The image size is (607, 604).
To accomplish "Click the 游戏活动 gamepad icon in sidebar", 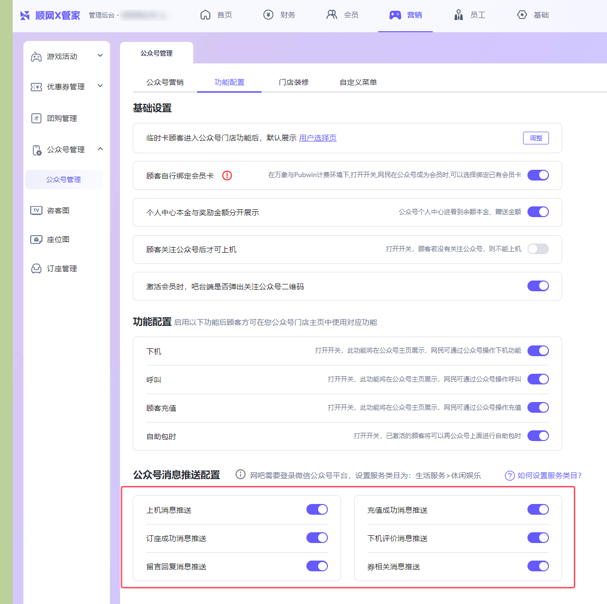I will (36, 57).
